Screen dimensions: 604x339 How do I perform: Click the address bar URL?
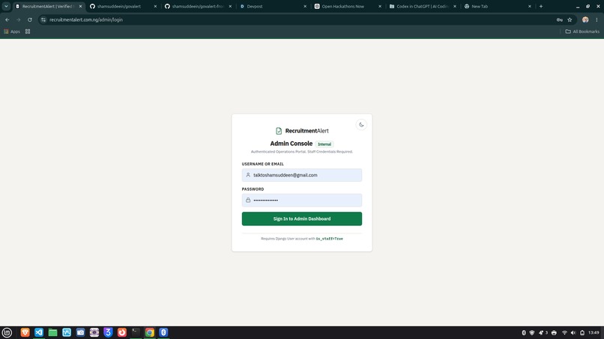[x=86, y=19]
